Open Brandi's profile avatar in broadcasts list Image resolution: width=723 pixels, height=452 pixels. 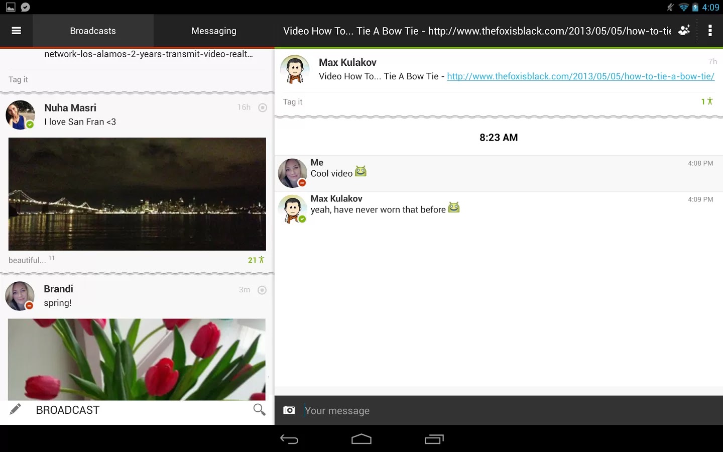20,296
